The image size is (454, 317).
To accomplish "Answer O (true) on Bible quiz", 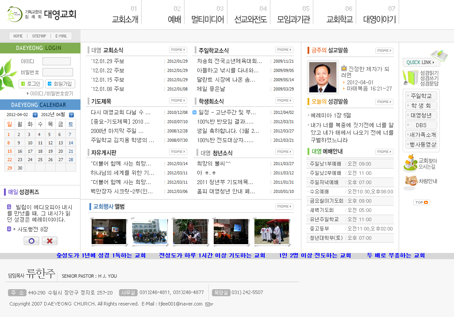I will click(x=31, y=241).
